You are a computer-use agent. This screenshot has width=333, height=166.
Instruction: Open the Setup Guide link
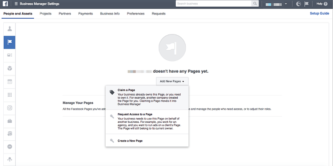click(319, 14)
